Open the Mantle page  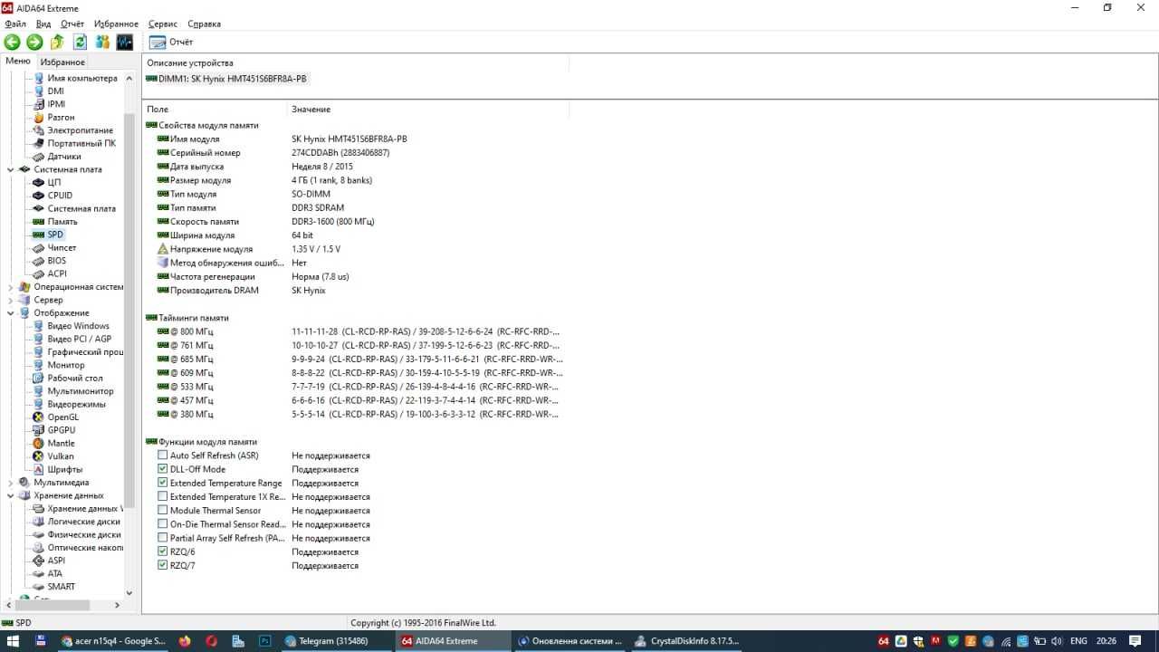(61, 443)
